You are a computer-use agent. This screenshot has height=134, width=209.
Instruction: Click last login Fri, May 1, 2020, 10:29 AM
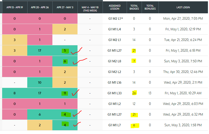pyautogui.click(x=183, y=93)
